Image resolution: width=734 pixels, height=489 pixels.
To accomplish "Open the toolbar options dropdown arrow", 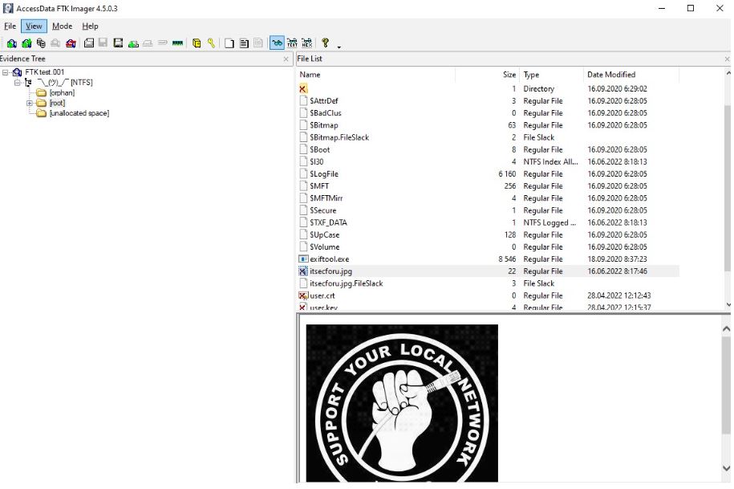I will click(339, 47).
